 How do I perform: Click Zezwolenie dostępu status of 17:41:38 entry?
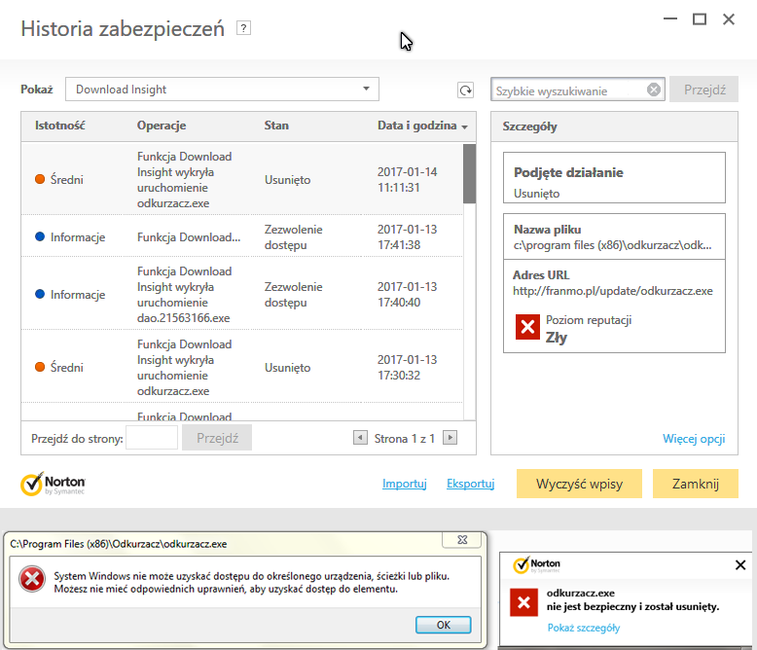(x=293, y=237)
